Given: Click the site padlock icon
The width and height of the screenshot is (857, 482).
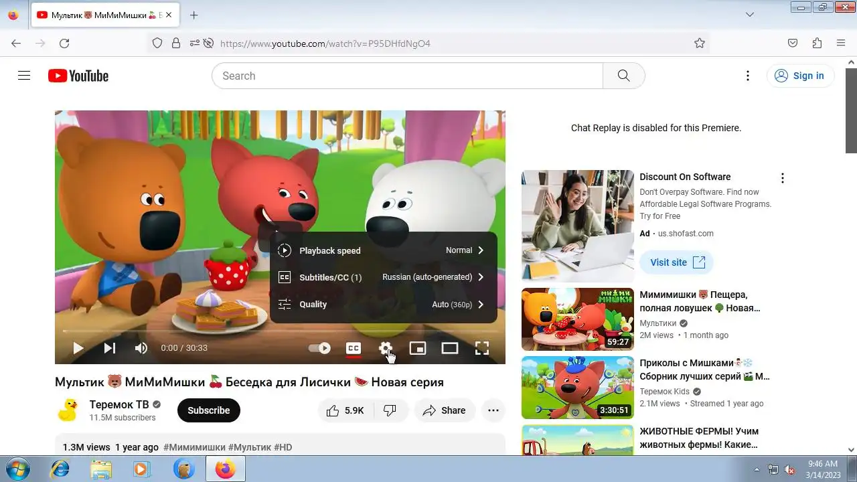Looking at the screenshot, I should click(x=176, y=43).
